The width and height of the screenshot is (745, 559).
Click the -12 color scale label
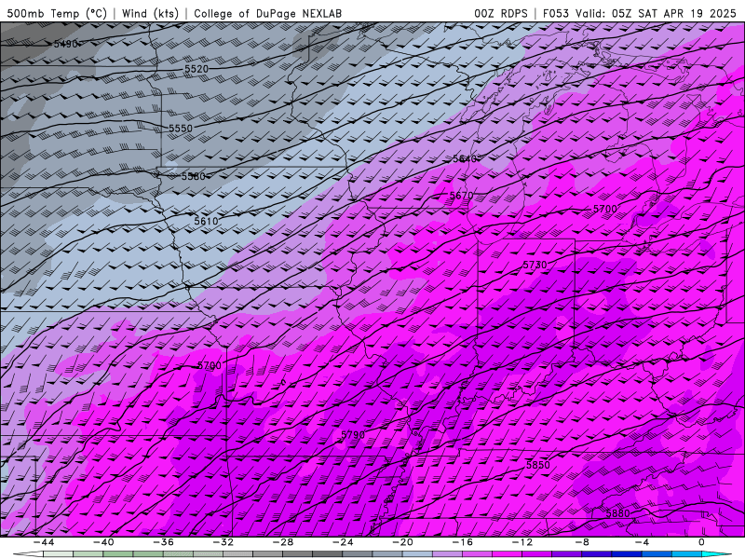pos(522,542)
